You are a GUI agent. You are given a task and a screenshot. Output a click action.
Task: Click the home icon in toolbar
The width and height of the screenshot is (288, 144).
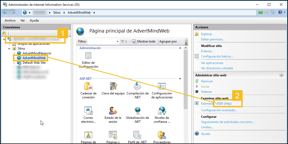point(273,12)
